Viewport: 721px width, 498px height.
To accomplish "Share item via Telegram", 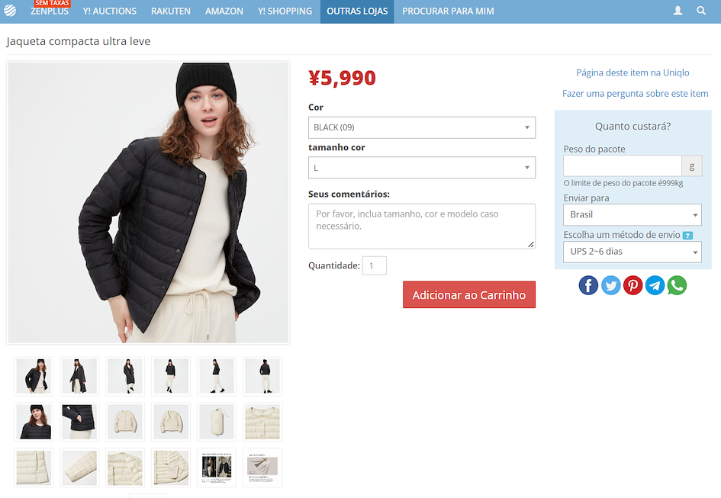I will (x=655, y=285).
